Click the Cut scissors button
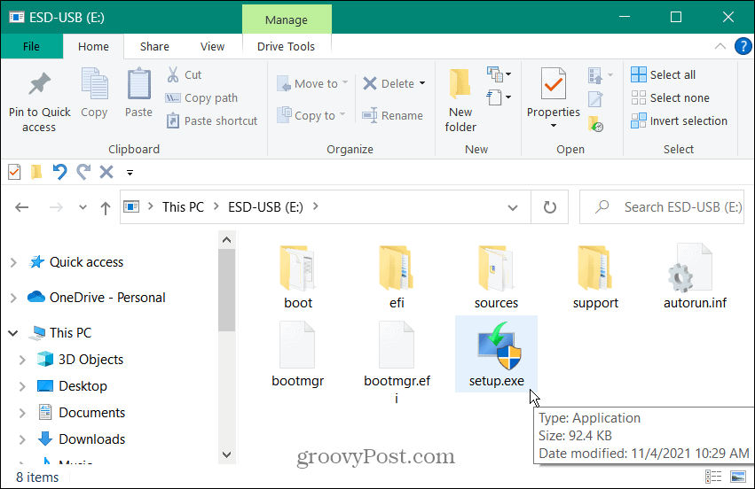 click(185, 75)
